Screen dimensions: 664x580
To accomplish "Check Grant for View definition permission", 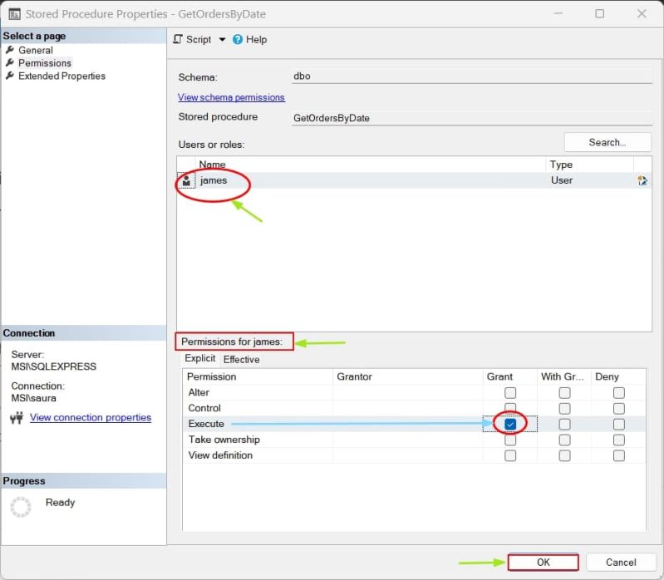I will pyautogui.click(x=510, y=455).
